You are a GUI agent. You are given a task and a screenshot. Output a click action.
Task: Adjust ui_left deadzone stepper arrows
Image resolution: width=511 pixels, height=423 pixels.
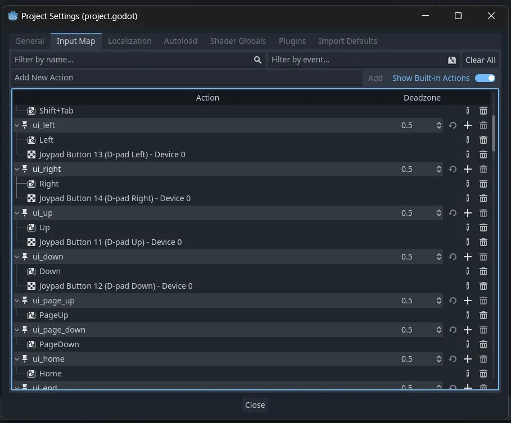(439, 125)
